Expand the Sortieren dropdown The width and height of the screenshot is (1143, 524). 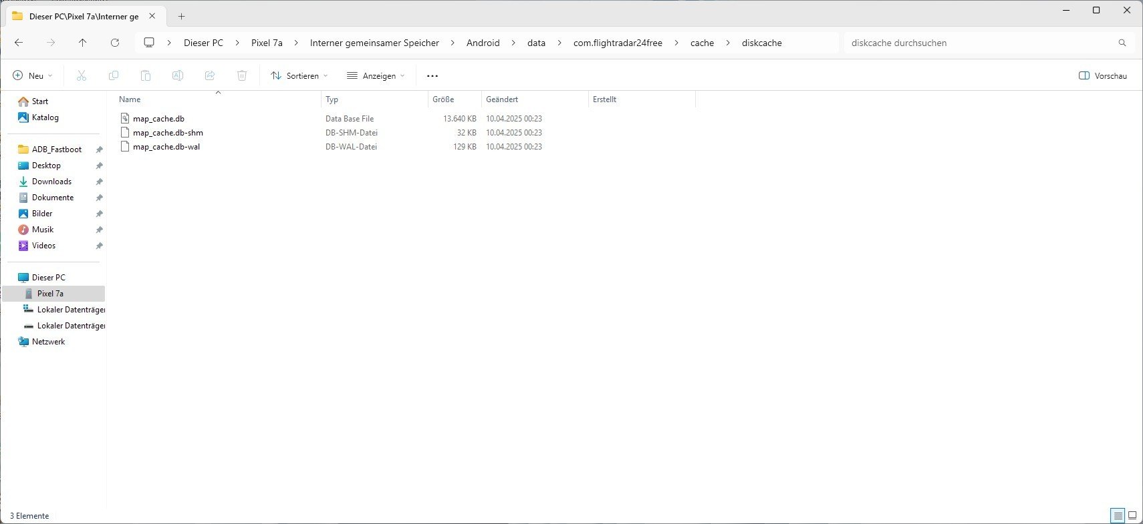pos(299,75)
